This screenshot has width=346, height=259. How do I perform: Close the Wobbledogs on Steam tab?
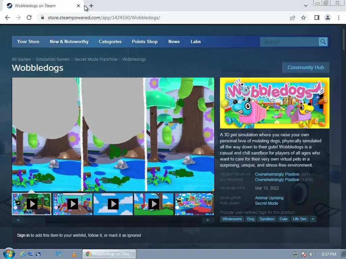click(x=78, y=6)
